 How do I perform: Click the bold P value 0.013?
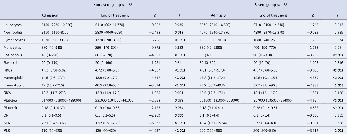[x=179, y=33]
